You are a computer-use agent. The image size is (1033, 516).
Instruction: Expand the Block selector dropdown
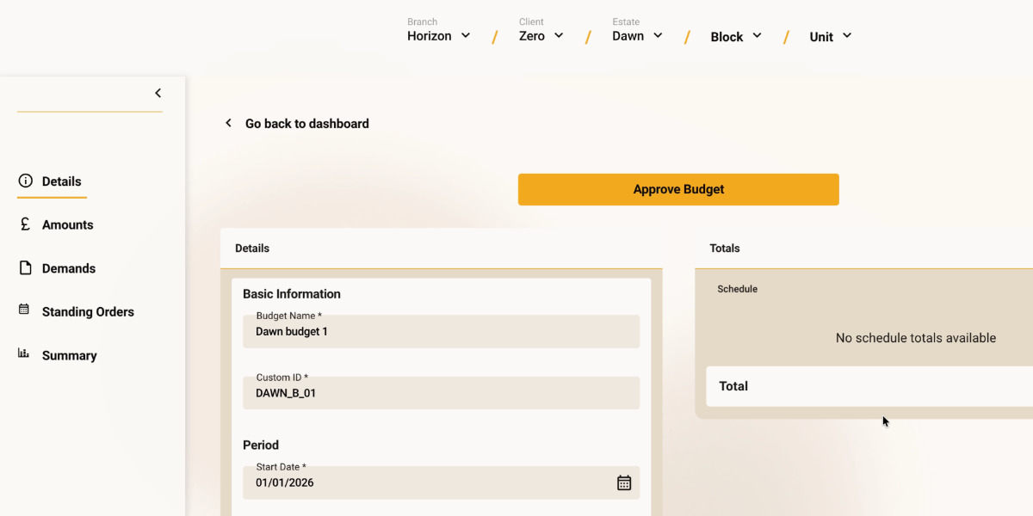[x=736, y=36]
